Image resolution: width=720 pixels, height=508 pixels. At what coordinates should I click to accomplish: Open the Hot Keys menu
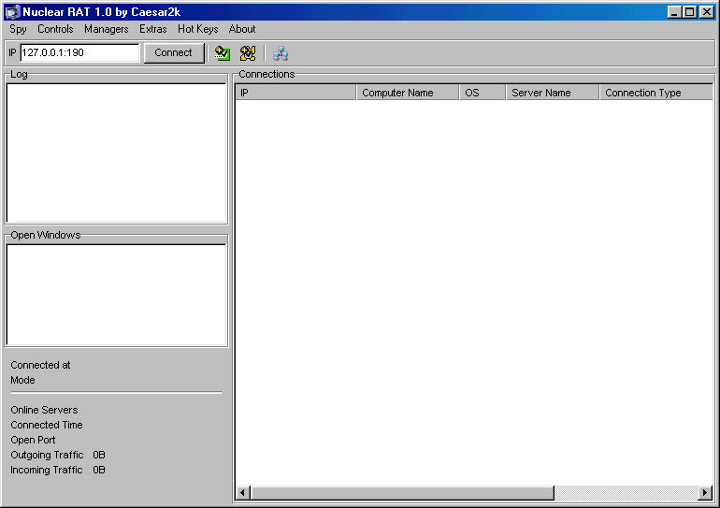197,29
